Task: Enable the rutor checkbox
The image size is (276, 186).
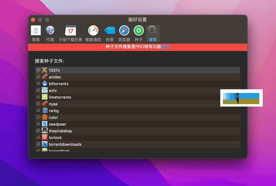Action: click(x=38, y=117)
